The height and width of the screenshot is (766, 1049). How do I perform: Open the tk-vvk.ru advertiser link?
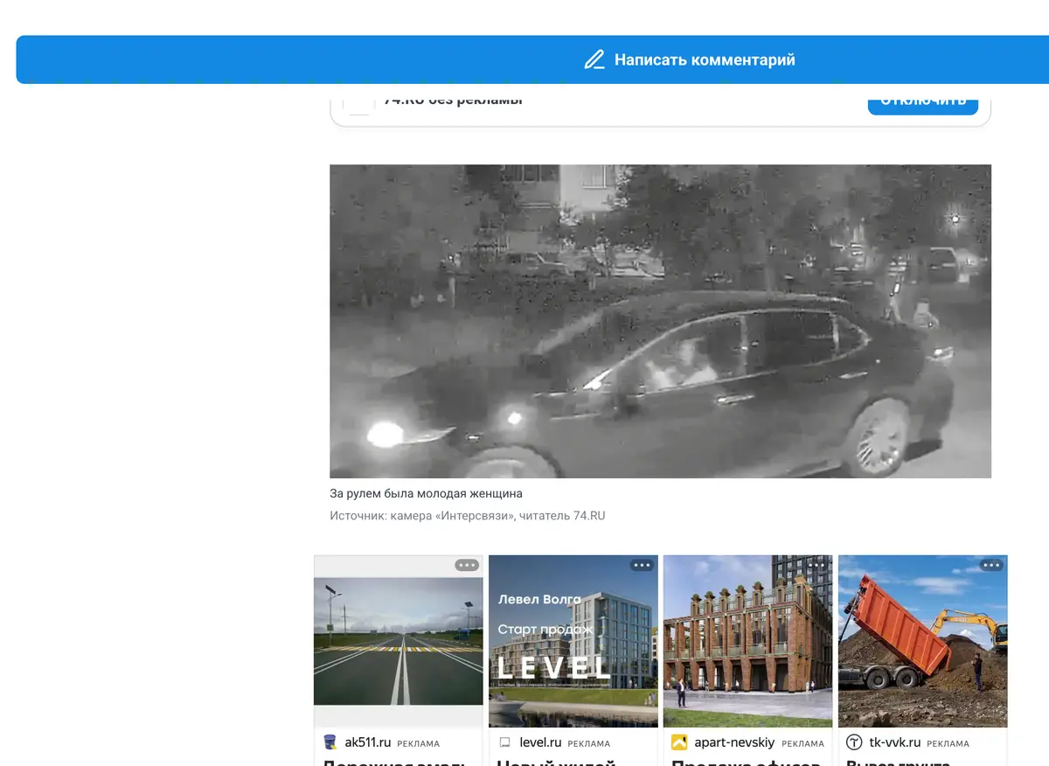[x=894, y=742]
